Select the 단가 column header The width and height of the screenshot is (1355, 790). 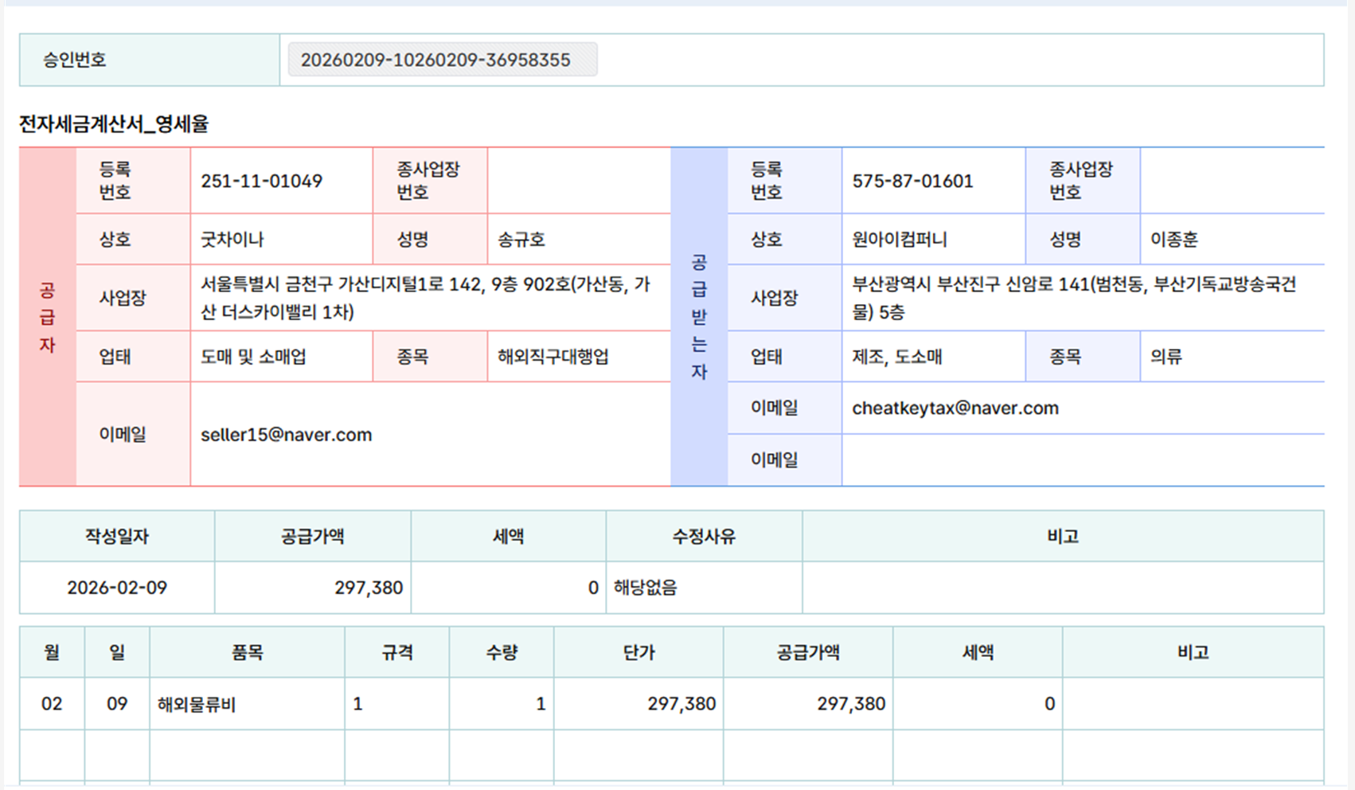tap(638, 653)
